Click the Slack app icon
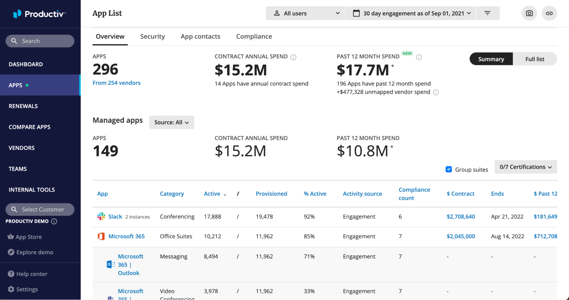The image size is (569, 300). [x=100, y=216]
